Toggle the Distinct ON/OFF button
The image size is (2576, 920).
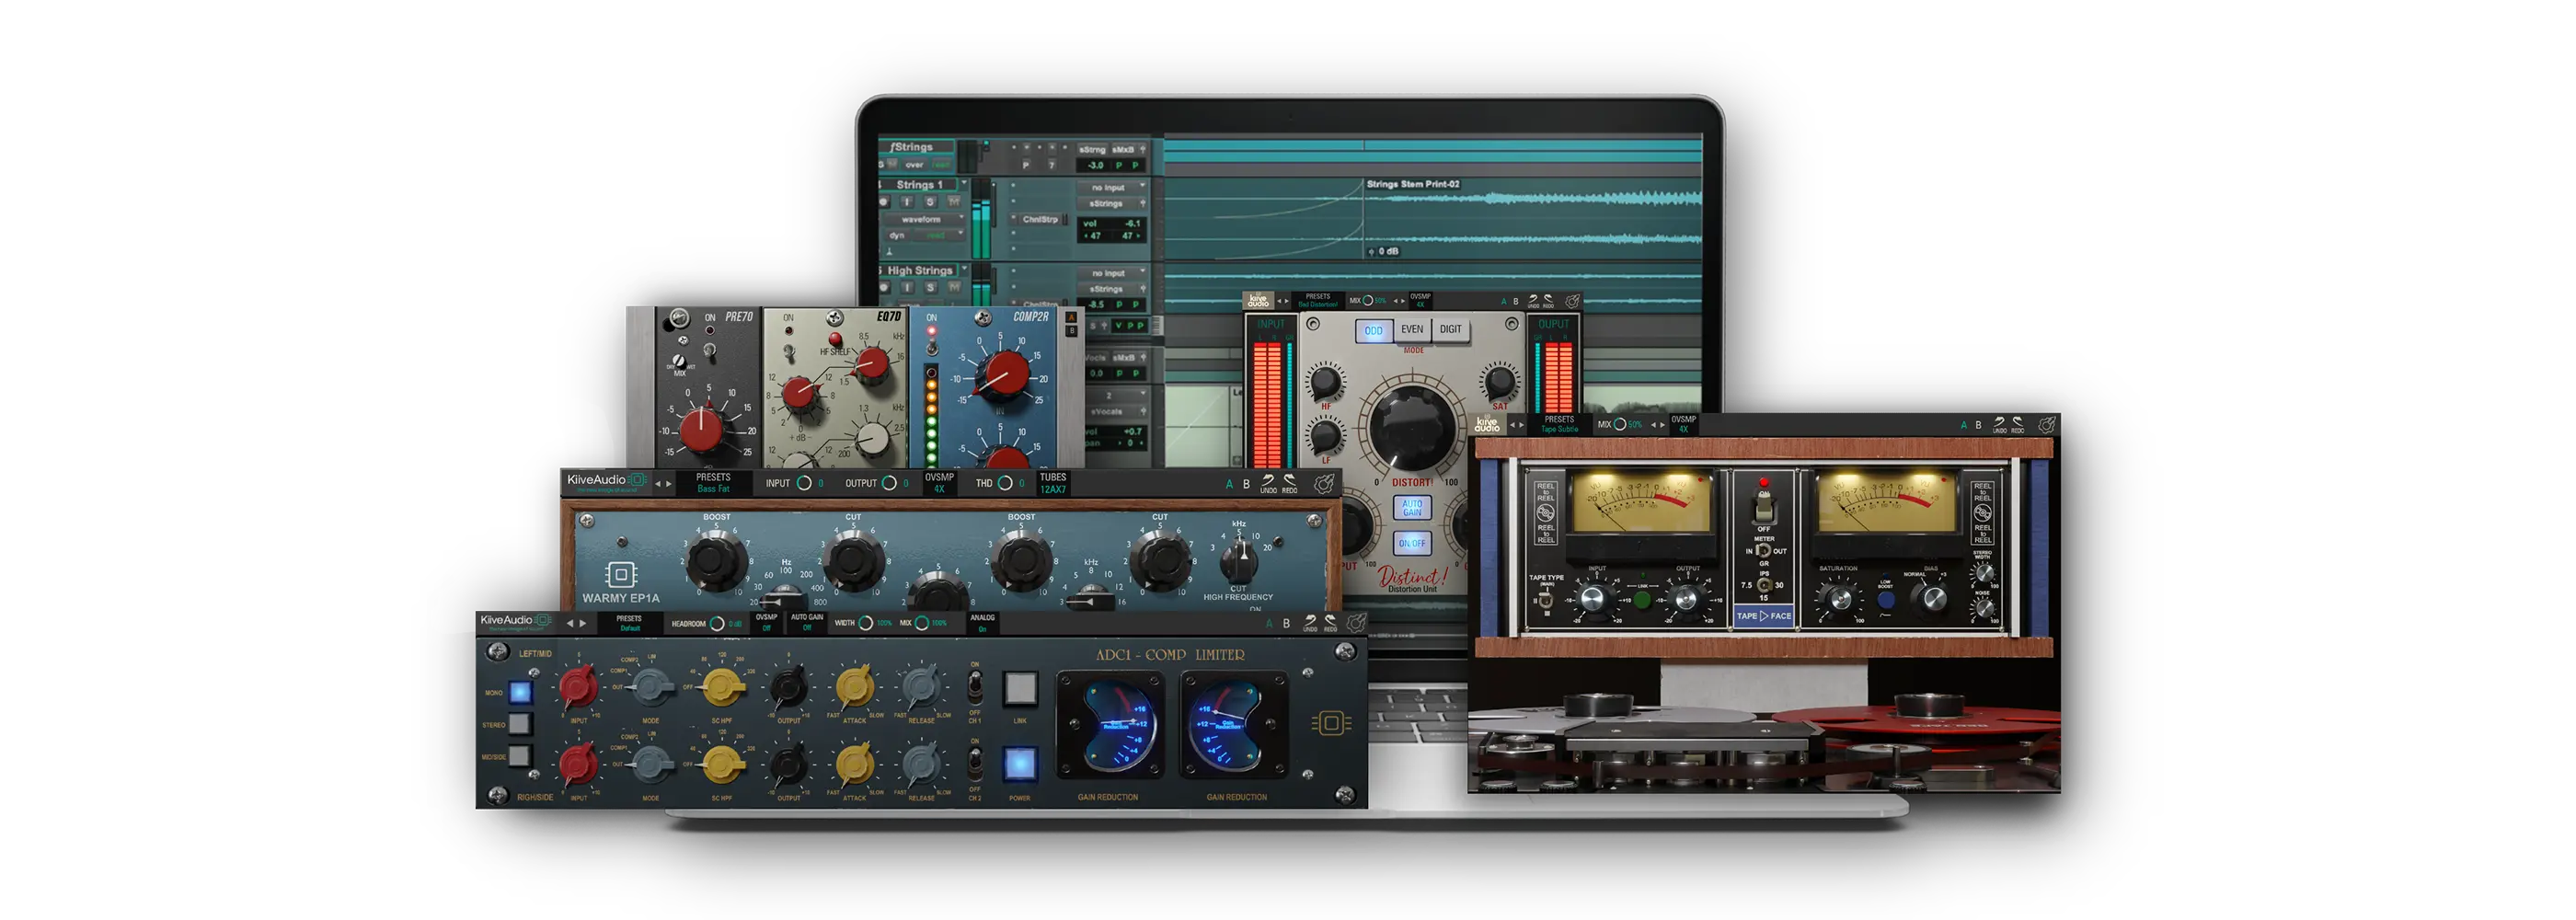pyautogui.click(x=1412, y=543)
